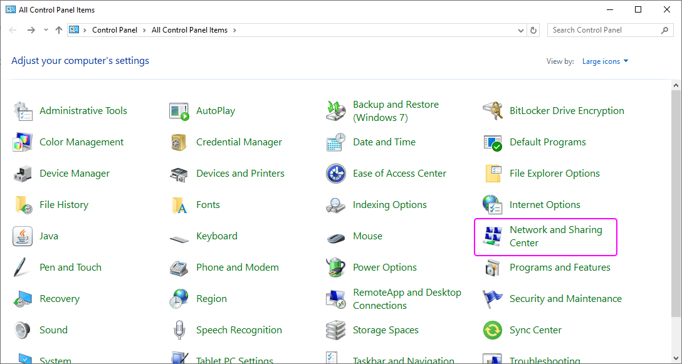Viewport: 682px width, 364px height.
Task: Click the Refresh button beside address bar
Action: click(533, 30)
